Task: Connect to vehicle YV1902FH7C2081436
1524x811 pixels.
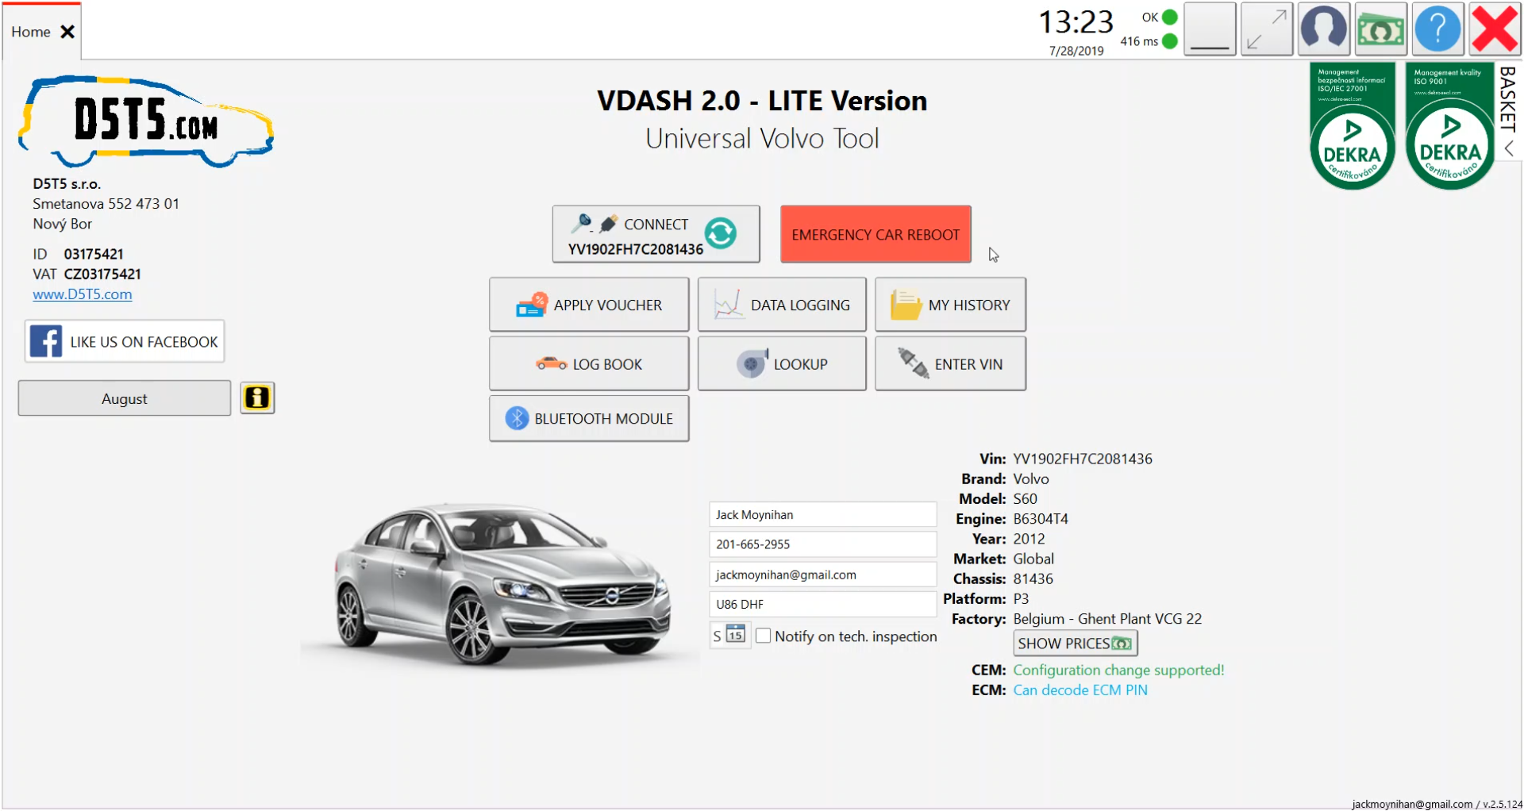Action: [x=656, y=234]
